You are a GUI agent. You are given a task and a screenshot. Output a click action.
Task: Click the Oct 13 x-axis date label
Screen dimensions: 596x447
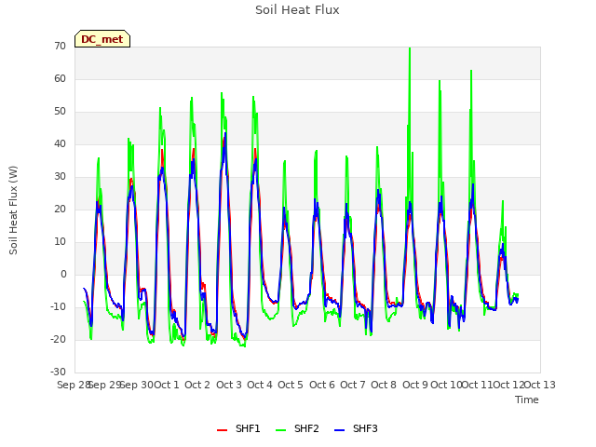click(540, 385)
